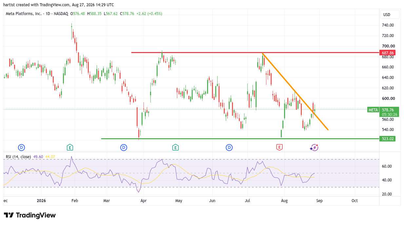Select the green earnings E marker in early February
The width and height of the screenshot is (404, 225).
tap(70, 147)
